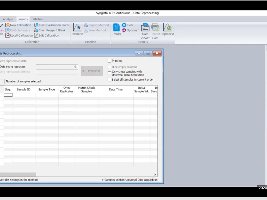This screenshot has width=267, height=200.
Task: Enable the Print log checkbox
Action: [x=109, y=61]
